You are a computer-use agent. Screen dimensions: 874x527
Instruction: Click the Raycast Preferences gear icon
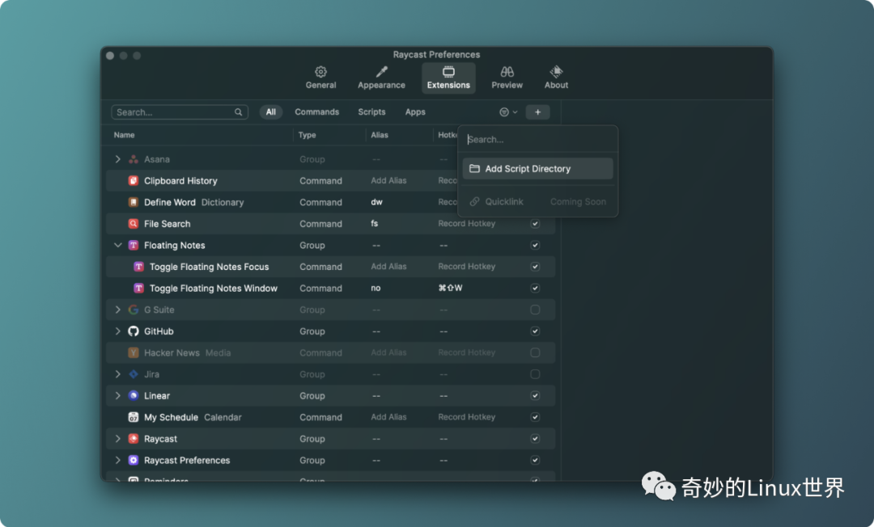134,460
